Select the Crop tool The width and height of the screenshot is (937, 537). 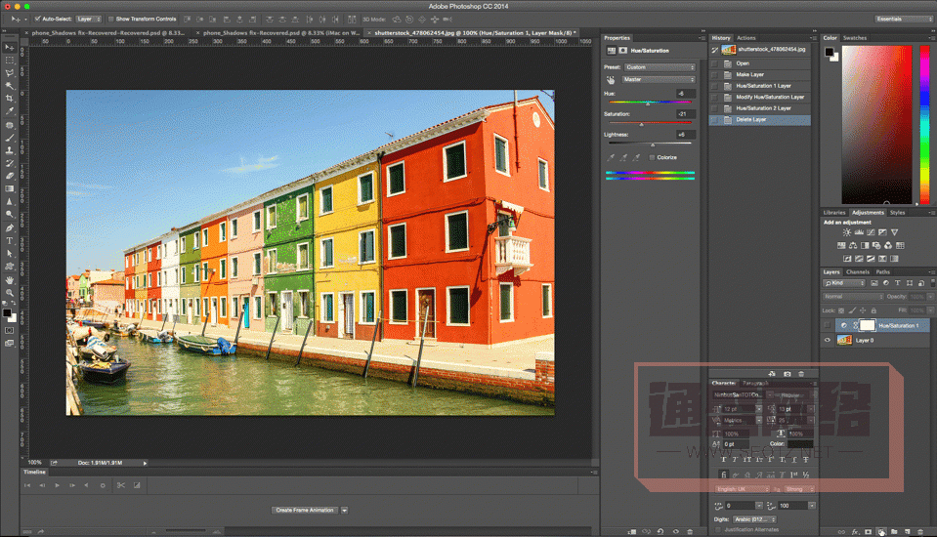pos(10,99)
